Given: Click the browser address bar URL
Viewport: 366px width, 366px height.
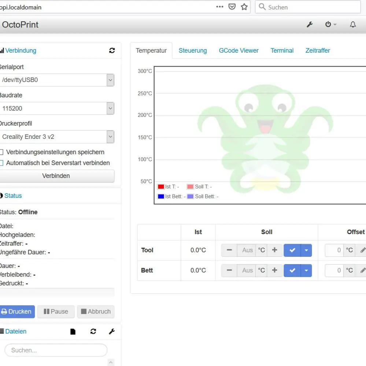Looking at the screenshot, I should pyautogui.click(x=21, y=7).
